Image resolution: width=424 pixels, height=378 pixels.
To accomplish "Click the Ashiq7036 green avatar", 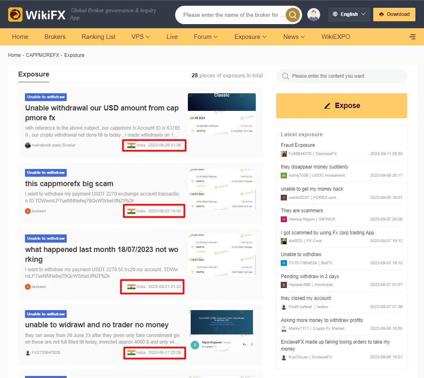I will click(284, 175).
